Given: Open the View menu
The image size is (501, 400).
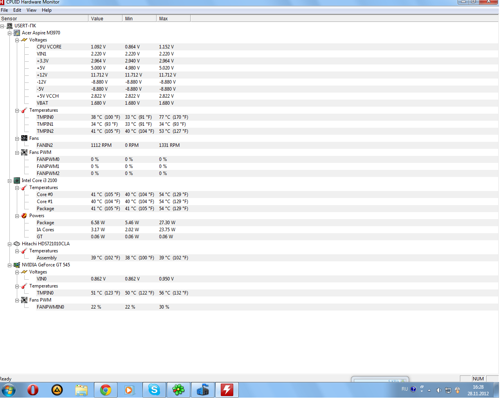Looking at the screenshot, I should click(x=31, y=10).
